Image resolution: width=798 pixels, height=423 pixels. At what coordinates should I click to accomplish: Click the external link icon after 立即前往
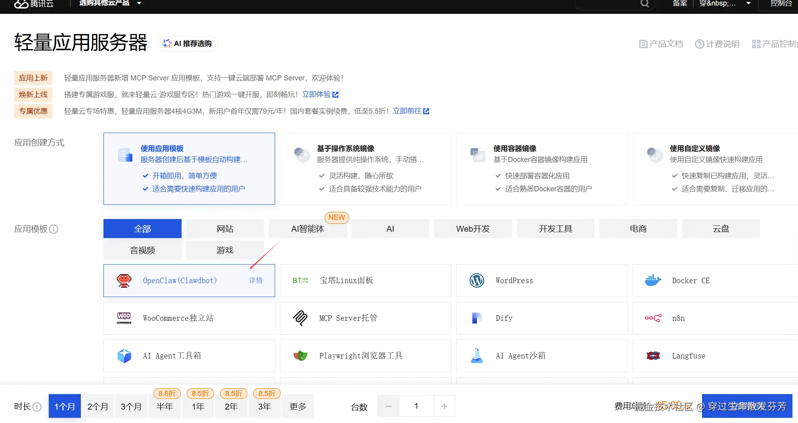tap(426, 111)
